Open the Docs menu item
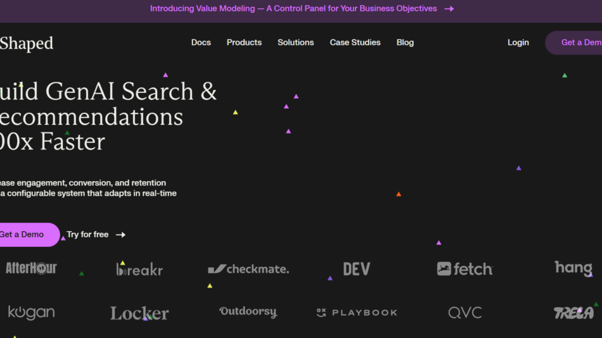The height and width of the screenshot is (338, 602). [201, 42]
